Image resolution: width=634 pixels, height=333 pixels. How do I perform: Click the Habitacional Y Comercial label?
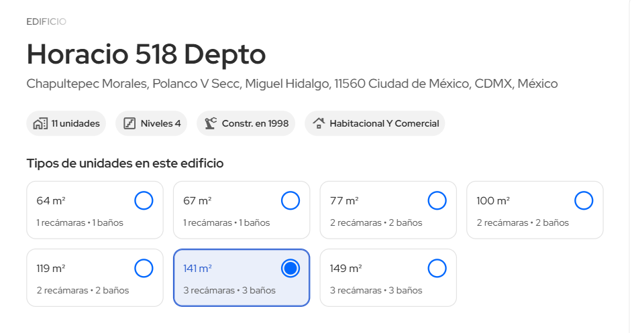pyautogui.click(x=384, y=123)
